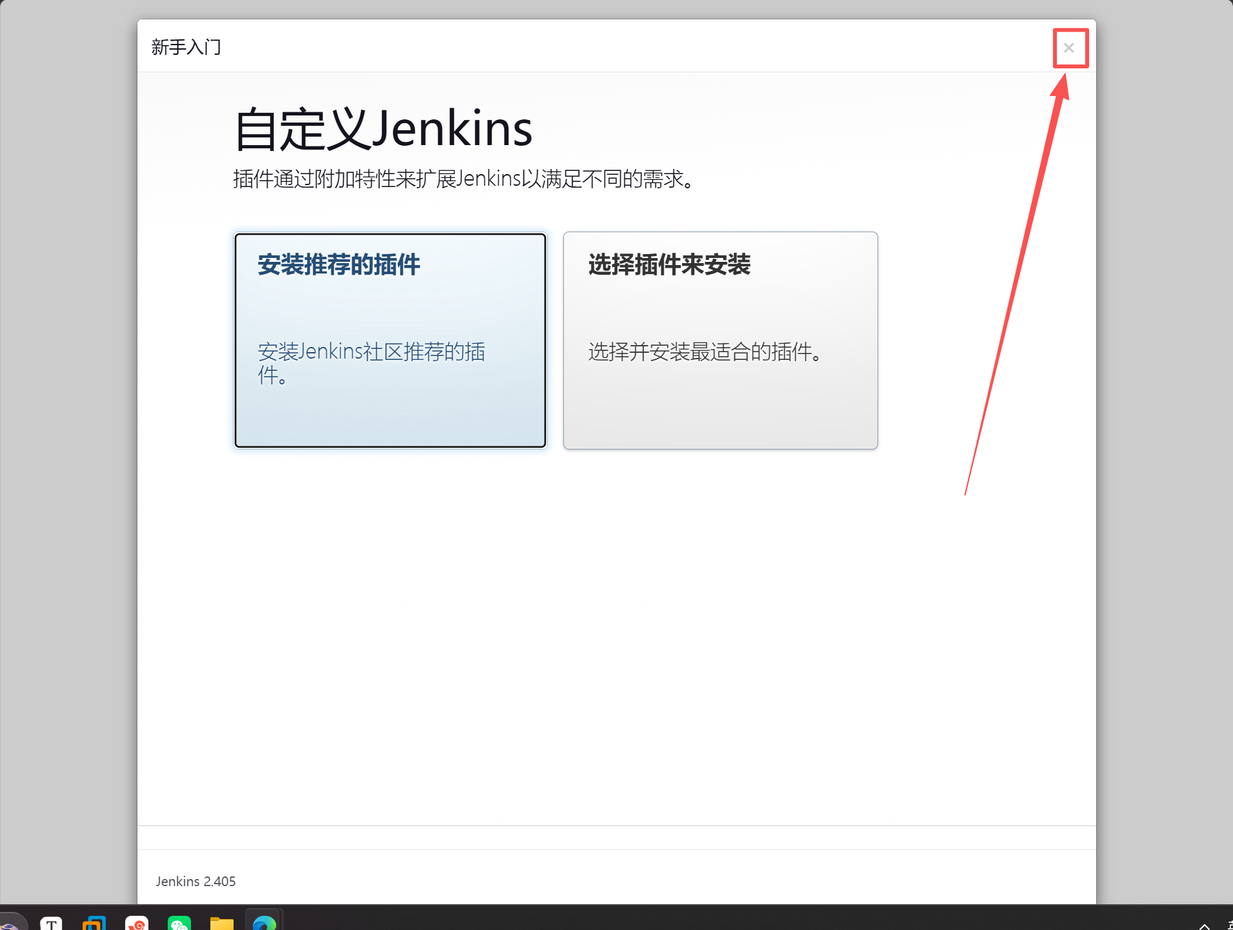Close the 新手入门 setup wizard
This screenshot has height=930, width=1233.
pos(1069,48)
